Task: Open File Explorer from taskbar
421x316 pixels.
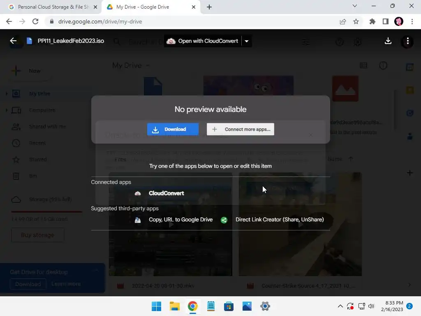Action: coord(174,306)
